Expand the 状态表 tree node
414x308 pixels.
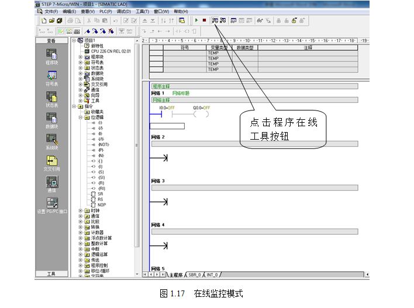tap(81, 68)
